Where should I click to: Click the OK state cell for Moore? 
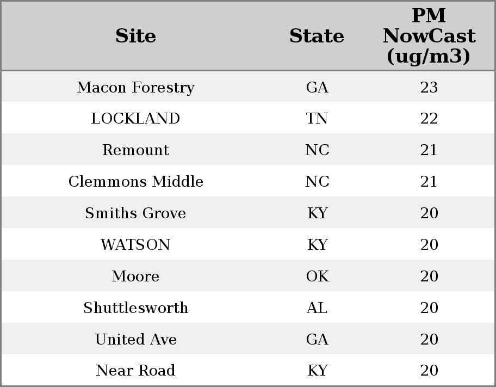click(317, 276)
